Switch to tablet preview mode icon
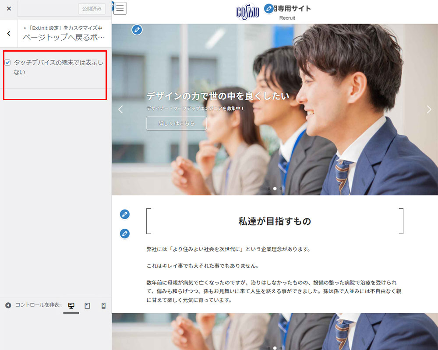The image size is (438, 350). click(87, 306)
